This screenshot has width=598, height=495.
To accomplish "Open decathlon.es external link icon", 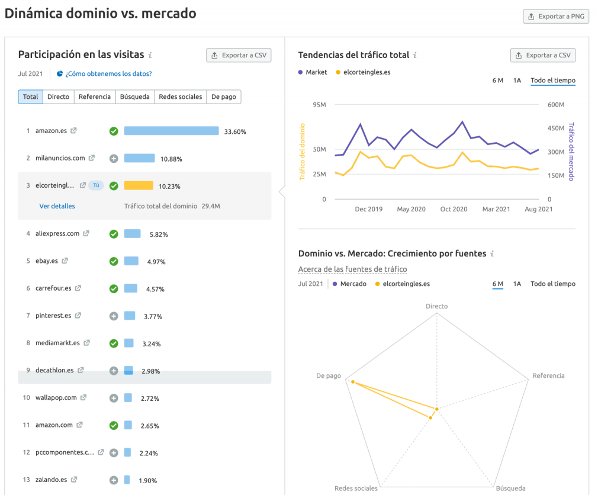I will [x=81, y=370].
